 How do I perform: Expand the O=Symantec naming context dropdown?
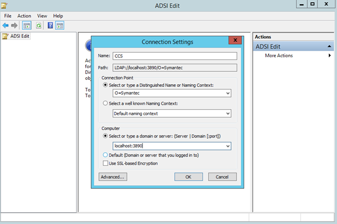[x=228, y=93]
